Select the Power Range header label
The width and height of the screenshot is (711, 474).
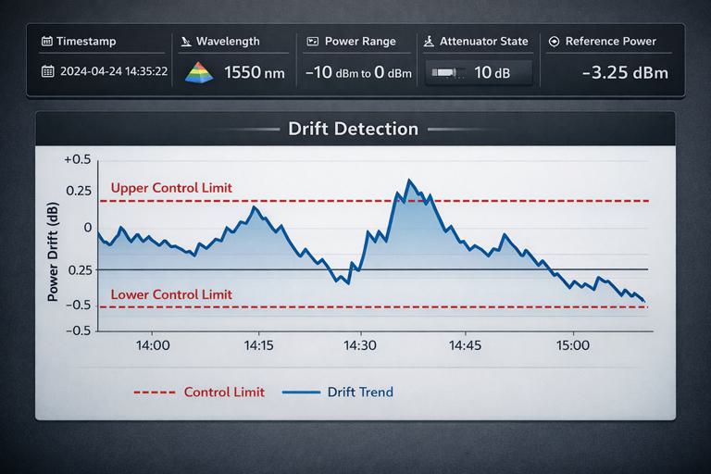coord(360,42)
